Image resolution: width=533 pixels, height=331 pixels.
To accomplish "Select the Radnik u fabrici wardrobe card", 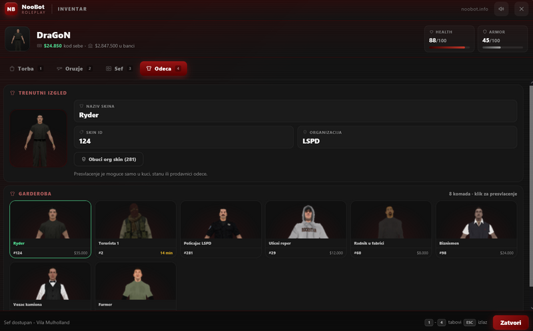I will click(391, 229).
